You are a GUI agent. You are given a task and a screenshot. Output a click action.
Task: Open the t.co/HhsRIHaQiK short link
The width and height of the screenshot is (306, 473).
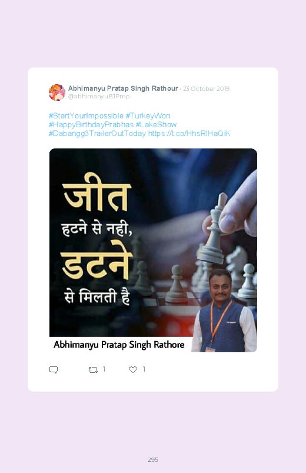(x=189, y=133)
